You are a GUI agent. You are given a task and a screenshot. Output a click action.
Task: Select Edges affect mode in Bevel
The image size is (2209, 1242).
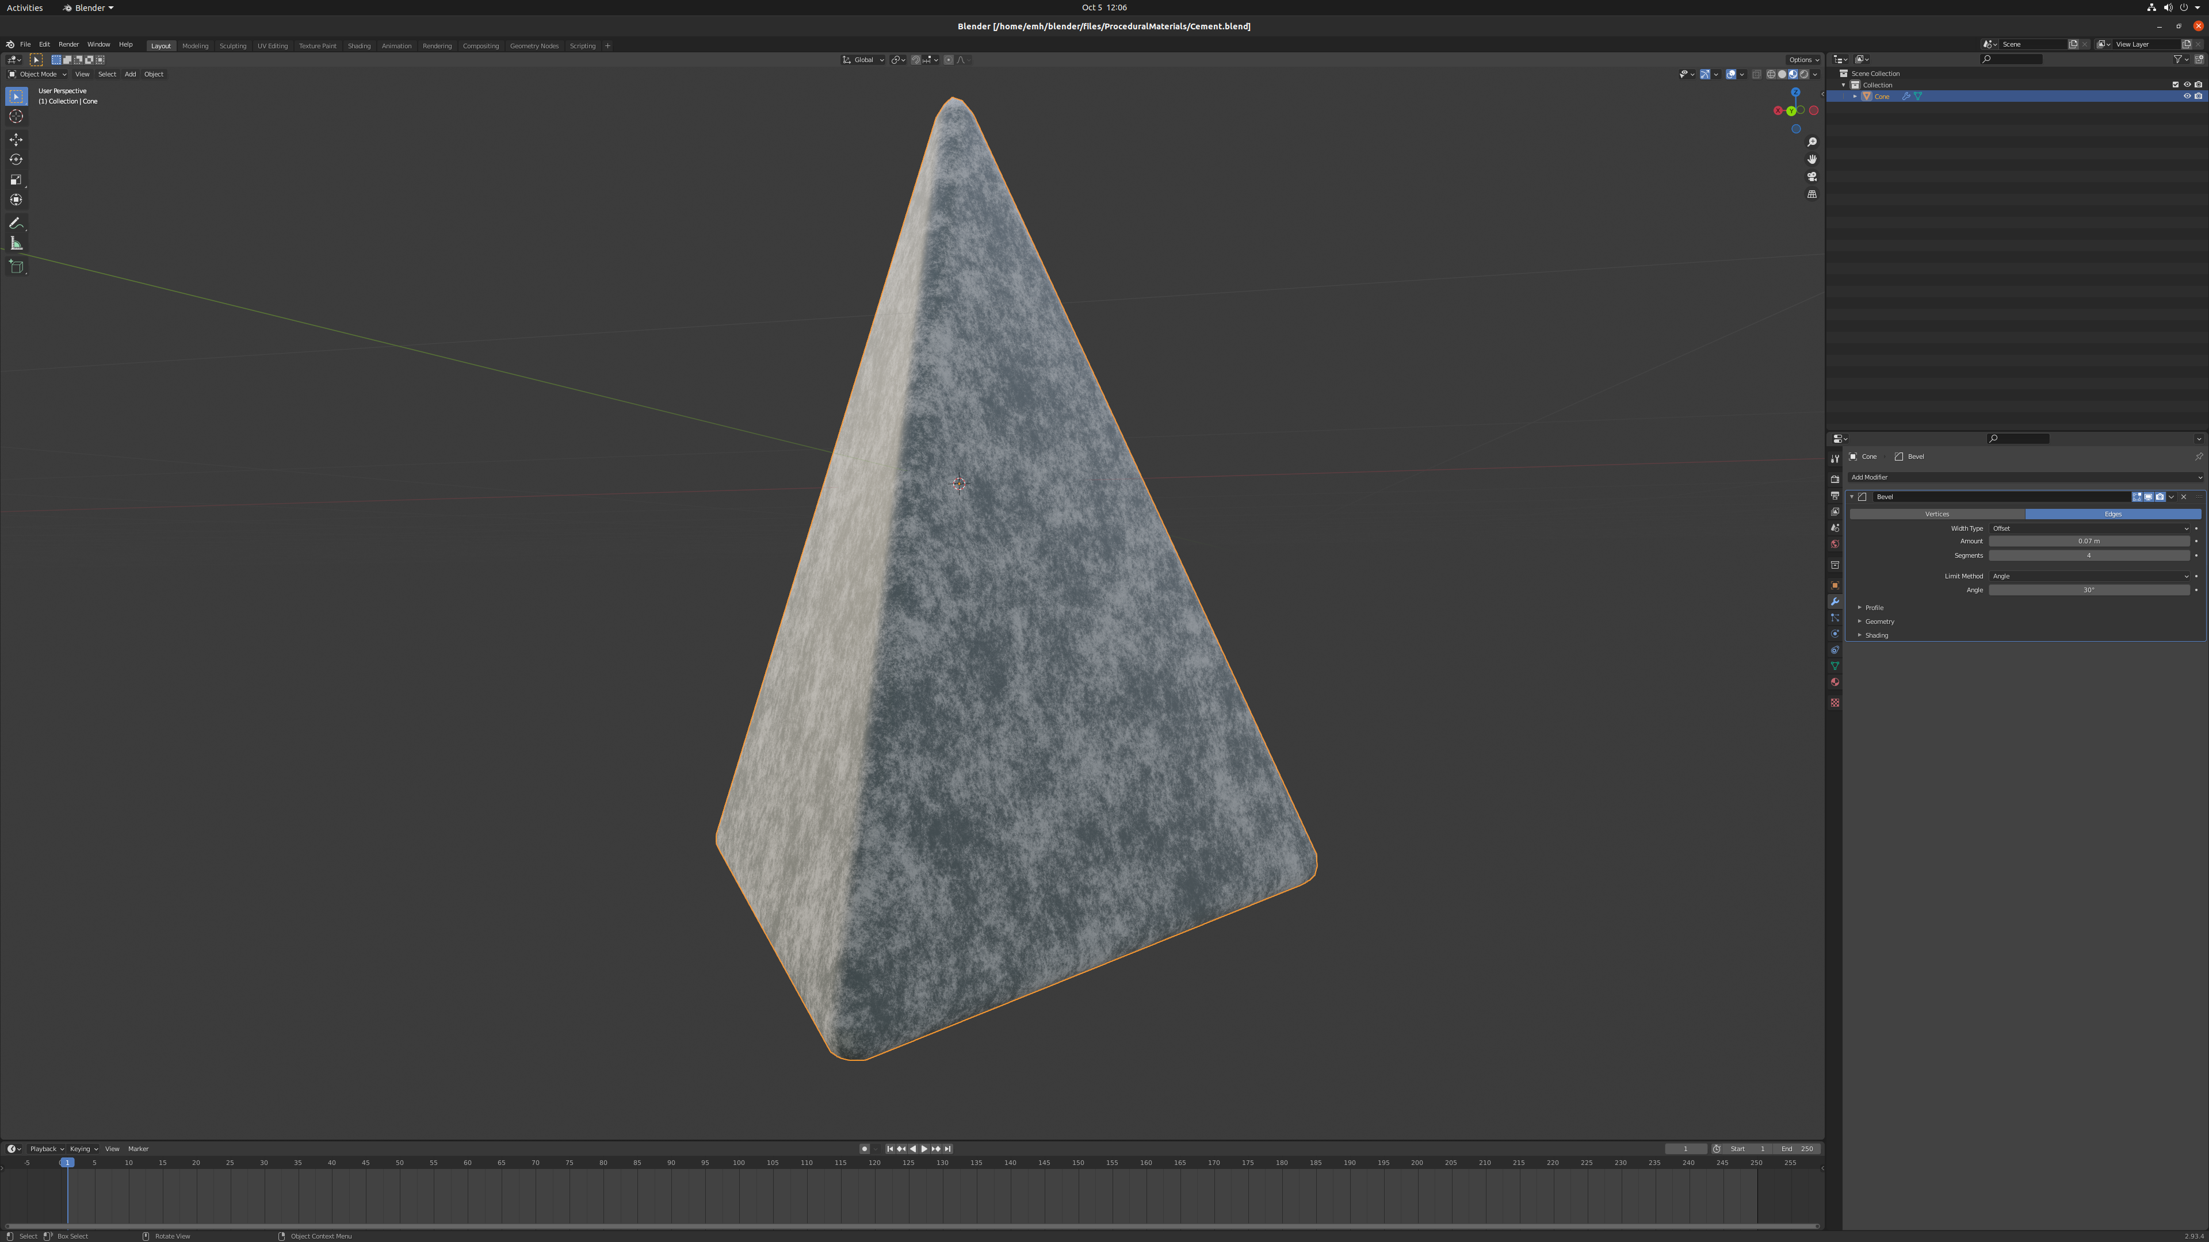click(x=2113, y=514)
